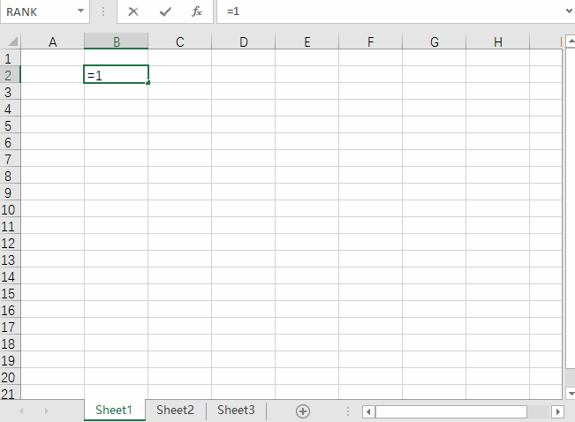Click the previous sheet navigation arrow
This screenshot has height=422, width=575.
click(x=21, y=411)
